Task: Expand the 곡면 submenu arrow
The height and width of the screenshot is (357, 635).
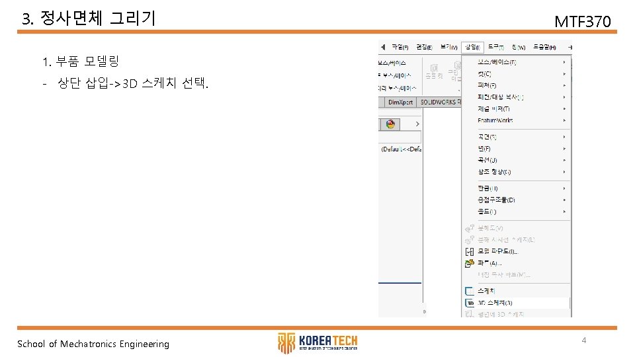Action: point(564,137)
